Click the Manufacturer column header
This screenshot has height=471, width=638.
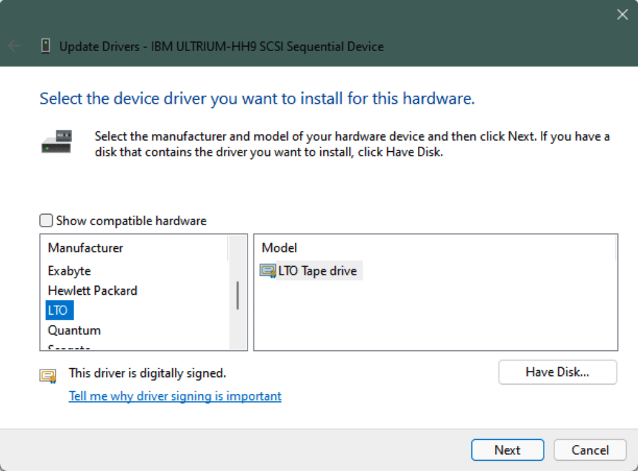click(85, 248)
